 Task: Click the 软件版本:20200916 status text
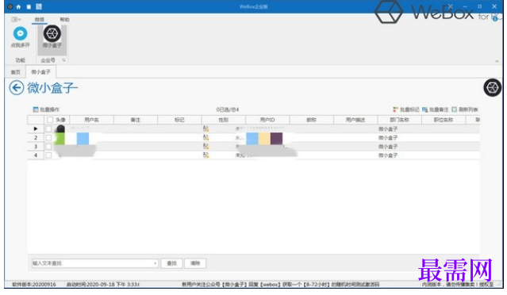34,285
